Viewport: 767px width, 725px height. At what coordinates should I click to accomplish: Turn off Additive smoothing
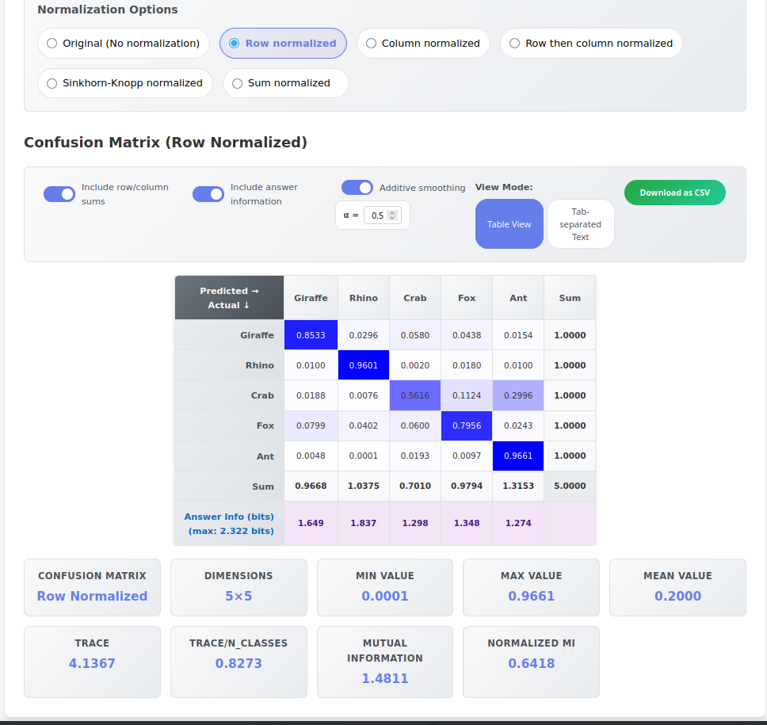pyautogui.click(x=357, y=187)
